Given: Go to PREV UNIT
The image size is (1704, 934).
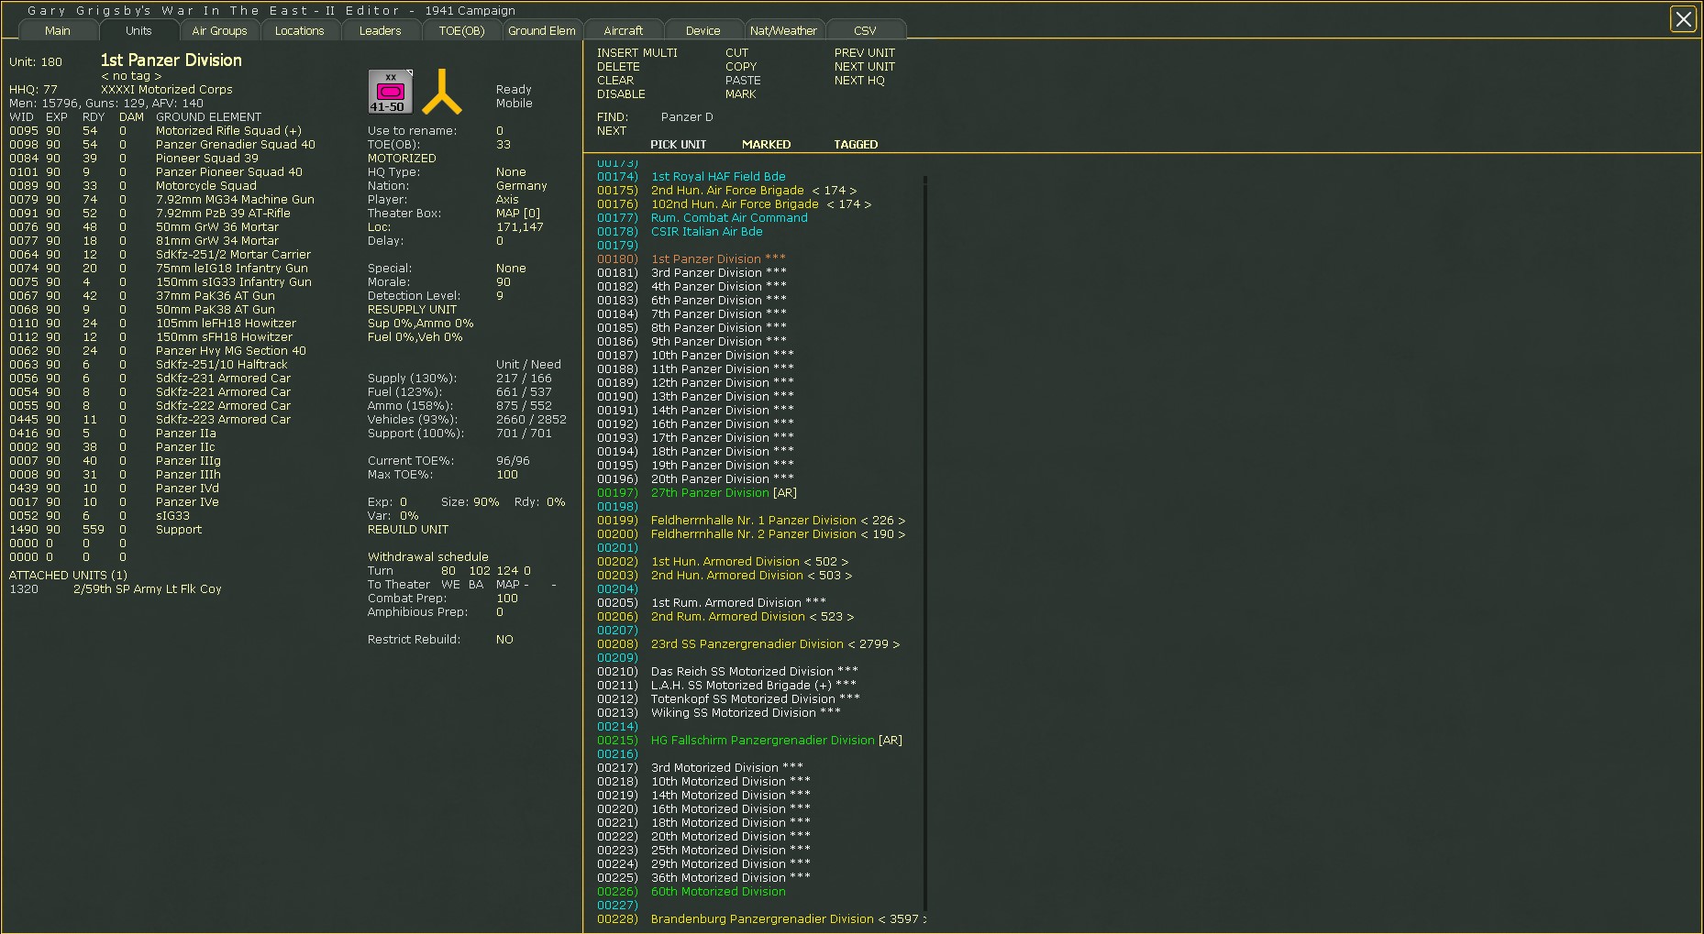Looking at the screenshot, I should [x=865, y=53].
